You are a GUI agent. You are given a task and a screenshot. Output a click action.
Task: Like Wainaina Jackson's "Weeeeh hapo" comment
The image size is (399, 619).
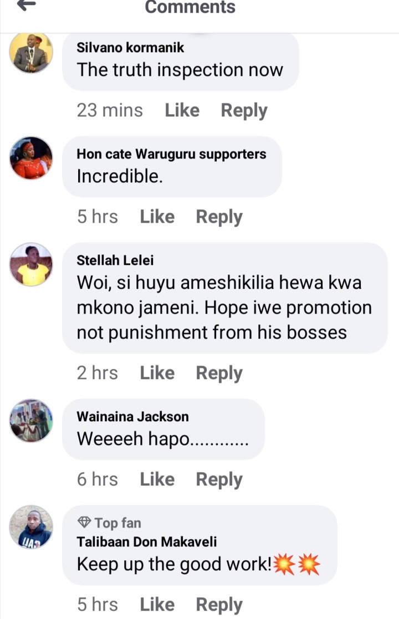click(x=157, y=479)
